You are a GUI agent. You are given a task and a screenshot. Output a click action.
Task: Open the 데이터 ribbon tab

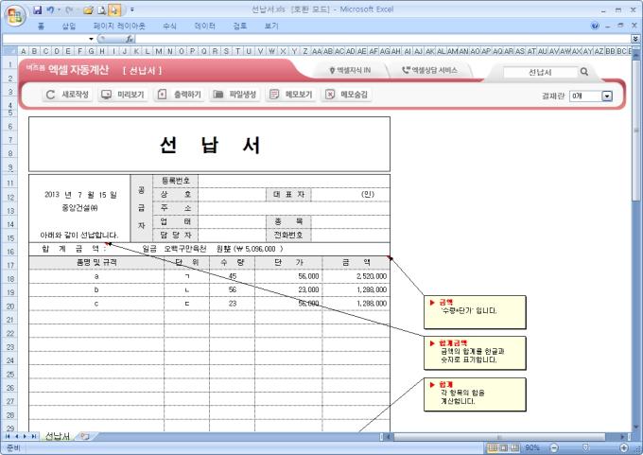[204, 26]
